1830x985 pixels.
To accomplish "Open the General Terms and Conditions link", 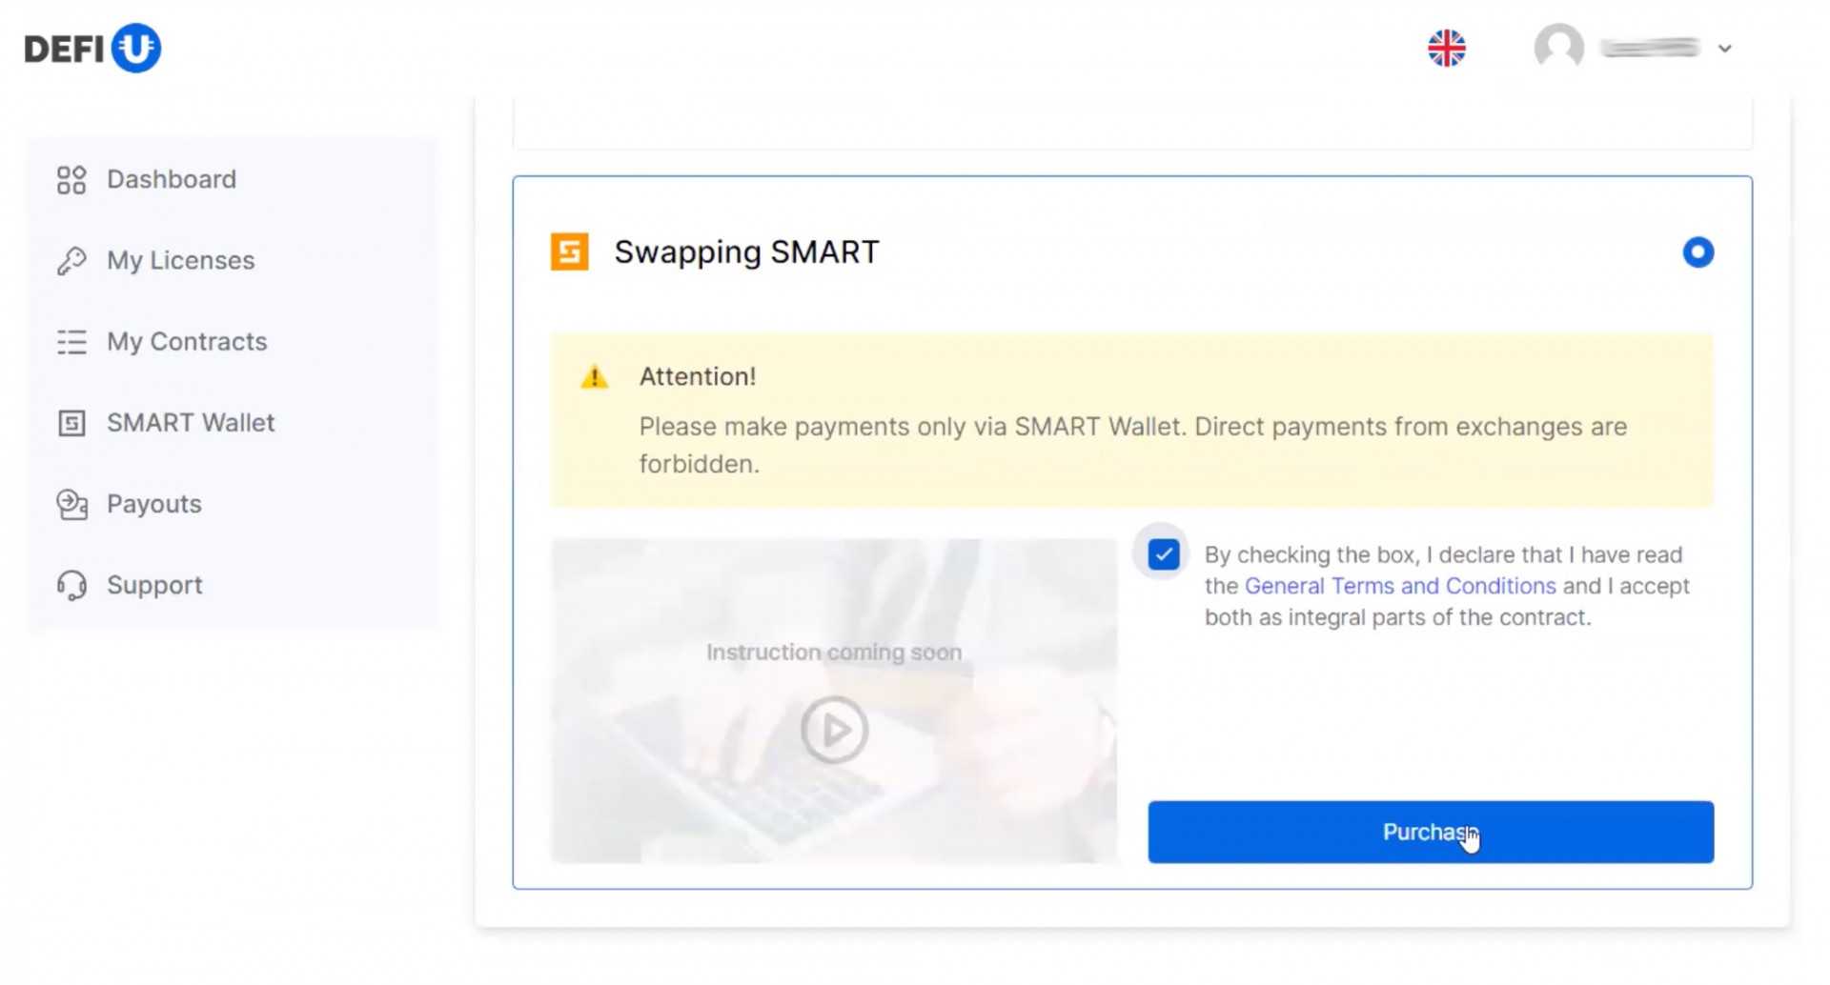I will tap(1399, 586).
